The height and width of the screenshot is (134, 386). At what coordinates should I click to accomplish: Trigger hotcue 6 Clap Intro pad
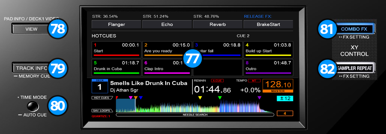tap(167, 67)
